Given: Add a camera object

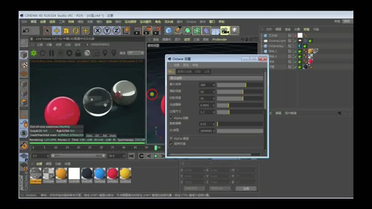Looking at the screenshot, I should pos(225,31).
